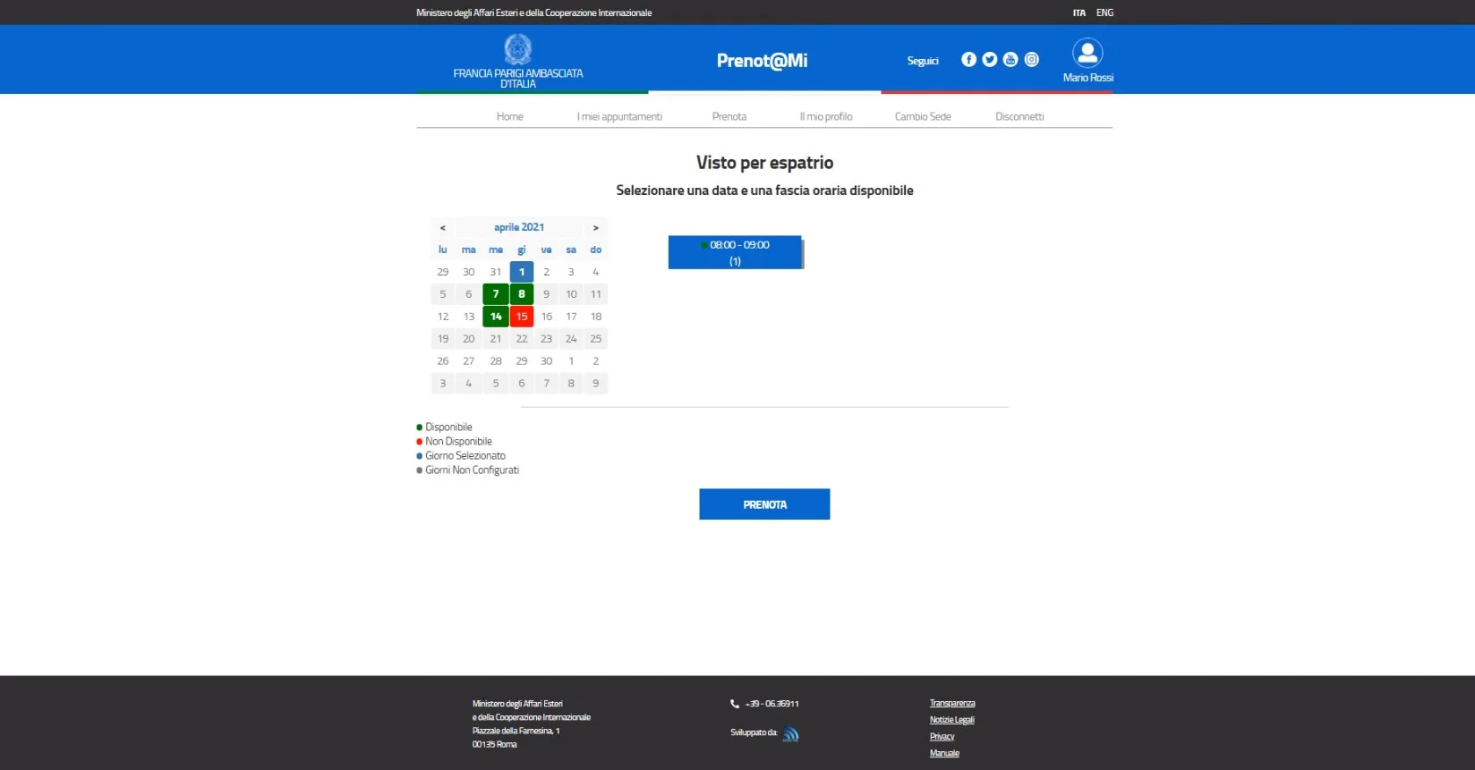
Task: Click Disconnetti to log out
Action: [x=1019, y=117]
